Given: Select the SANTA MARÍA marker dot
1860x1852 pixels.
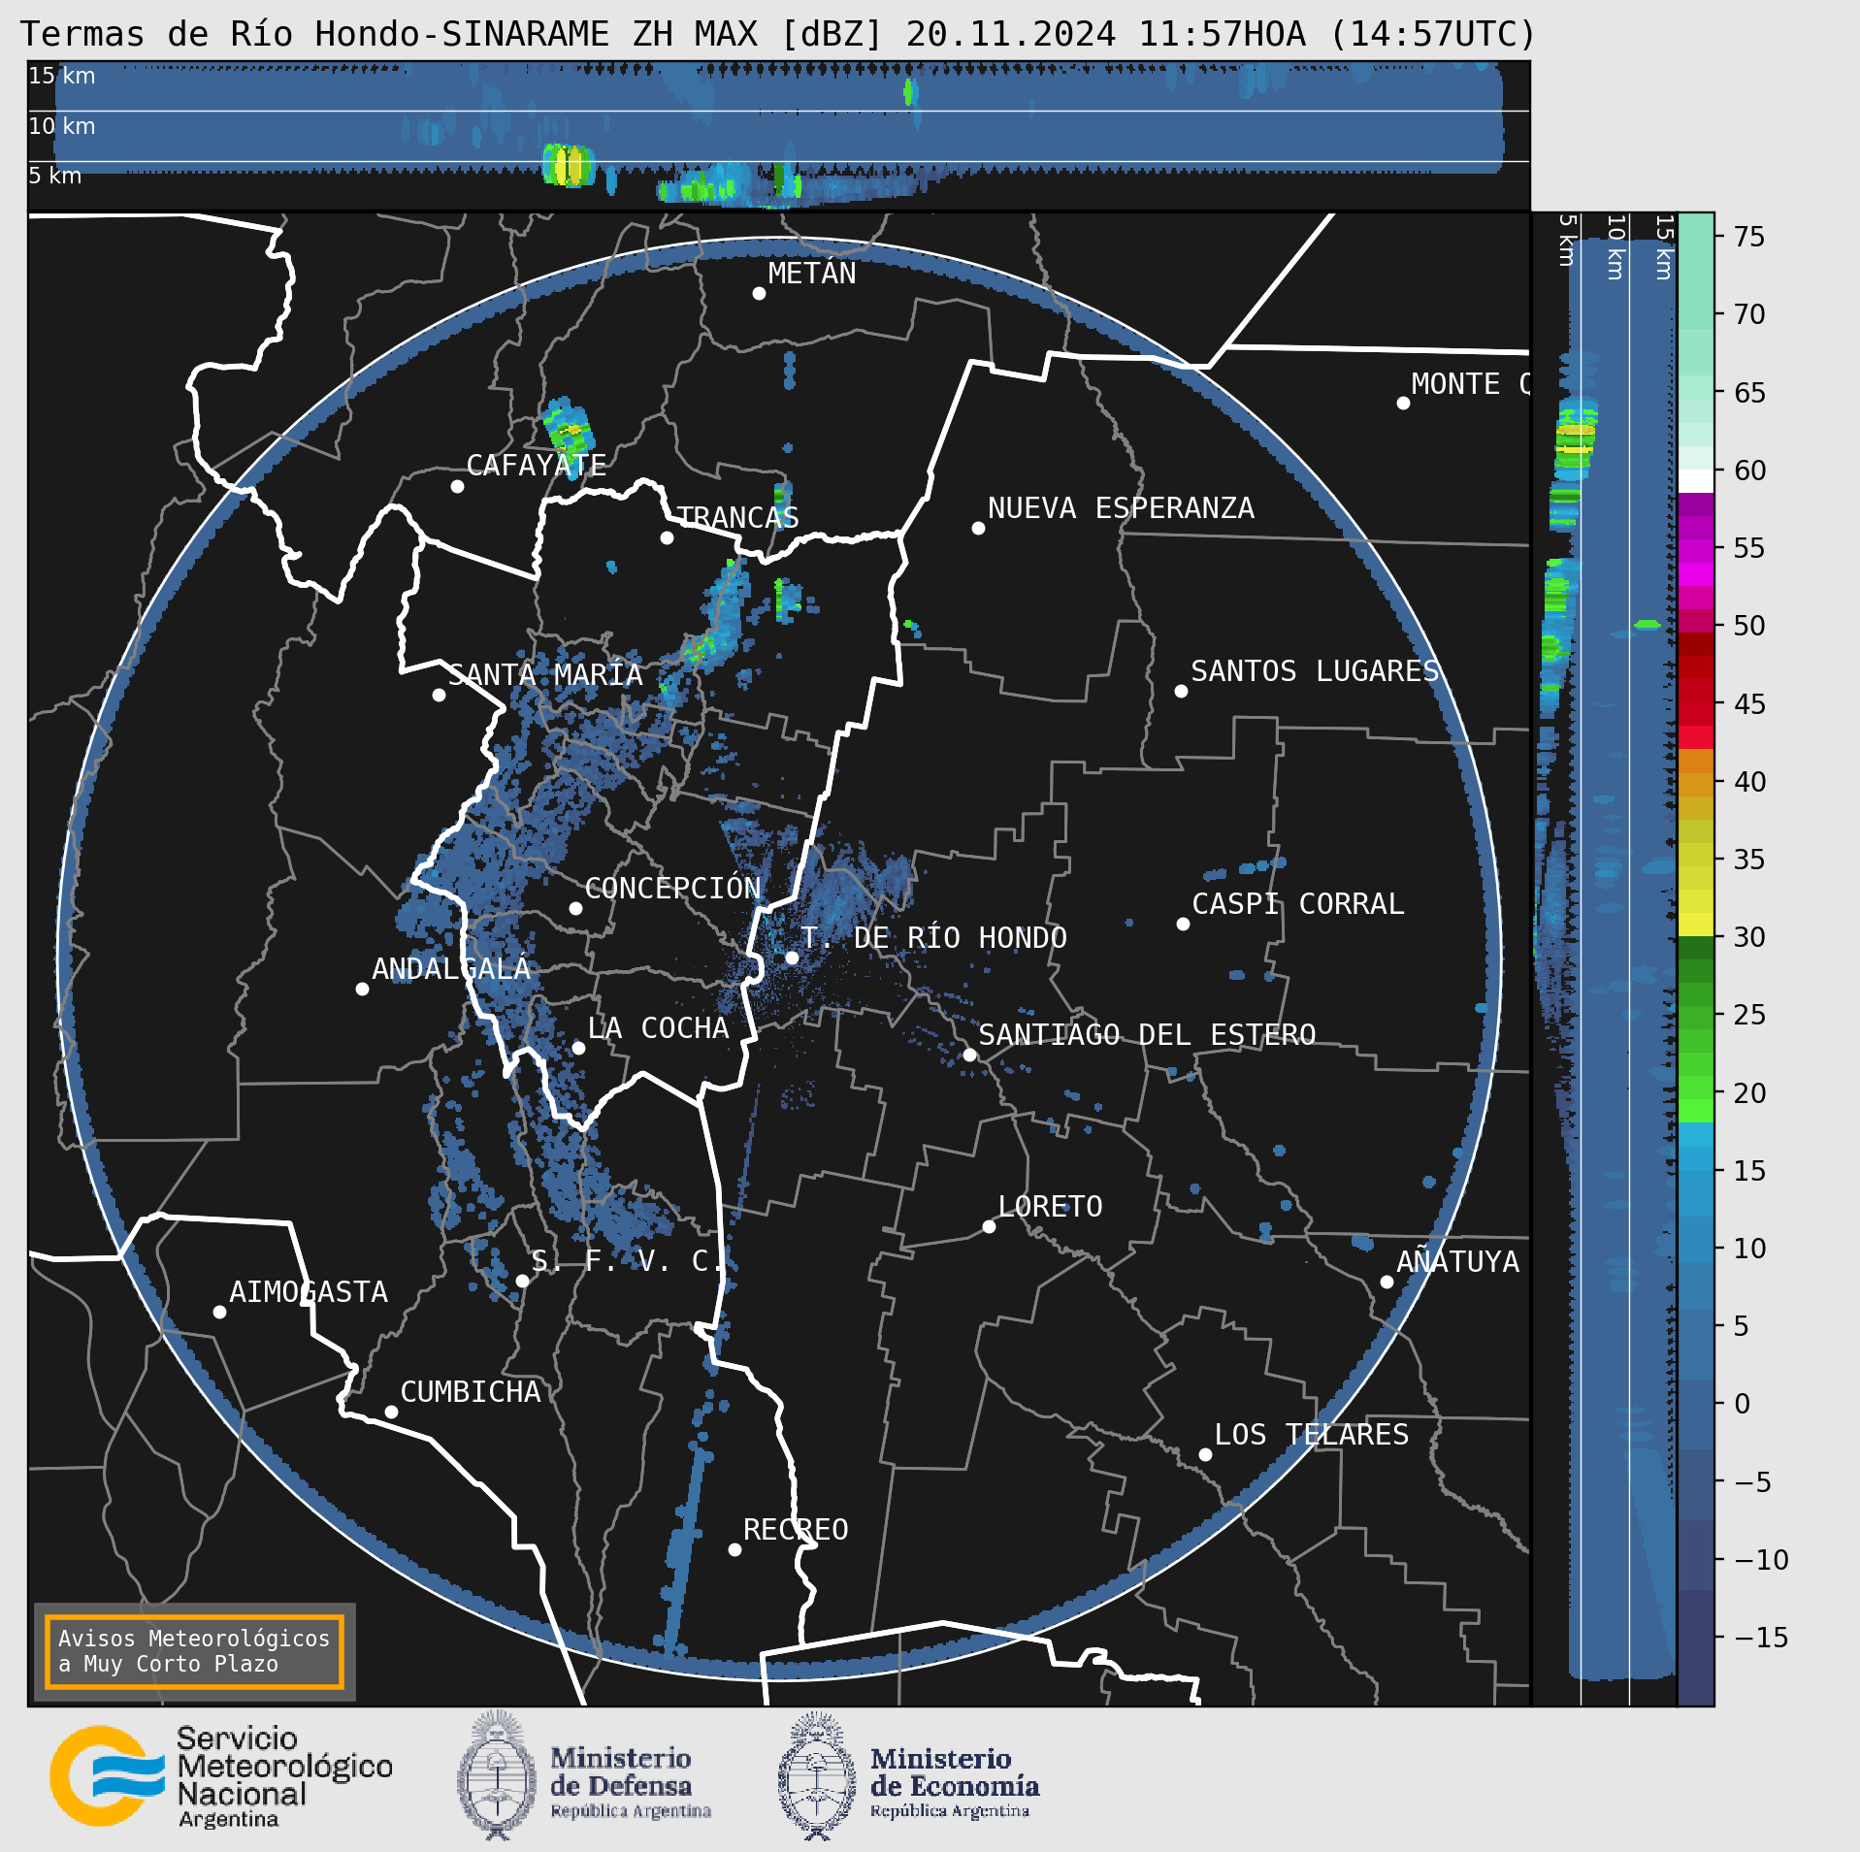Looking at the screenshot, I should coord(439,695).
